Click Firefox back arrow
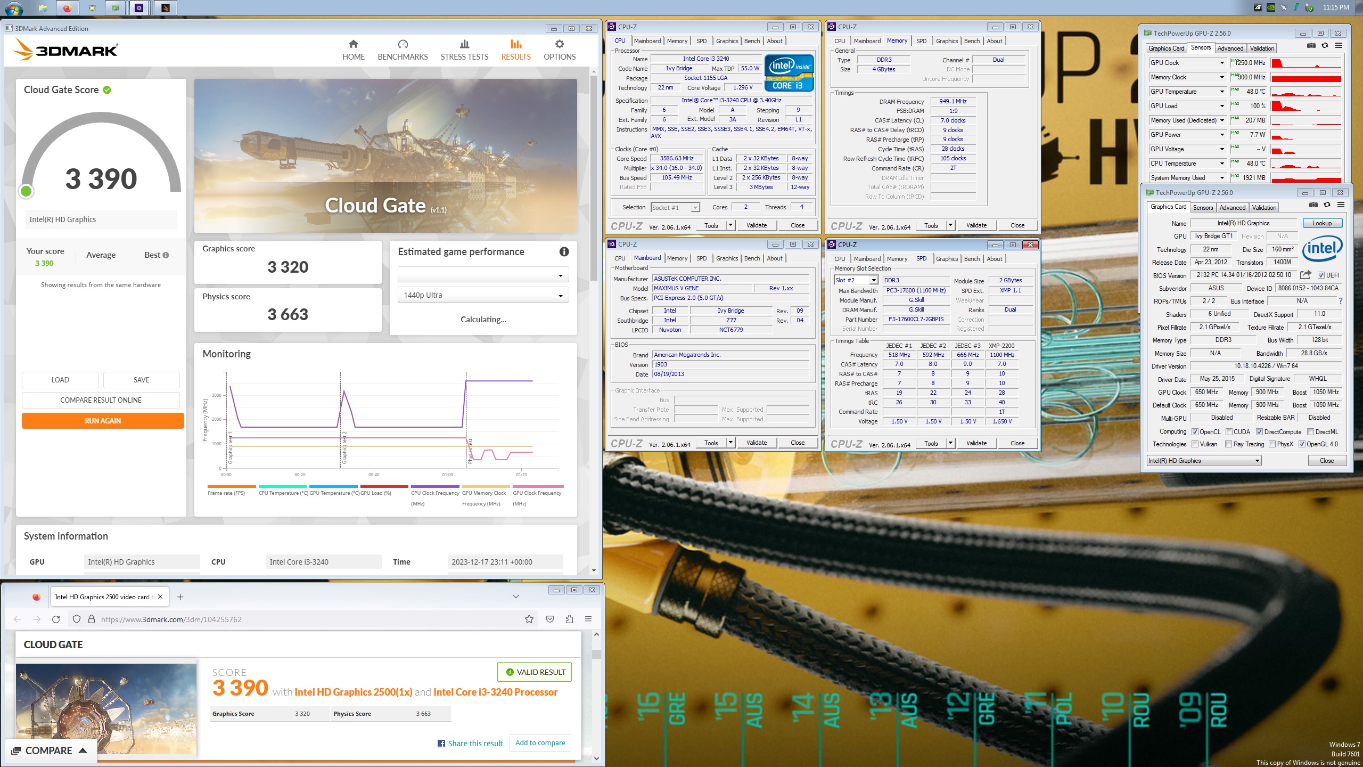The image size is (1363, 767). (18, 619)
